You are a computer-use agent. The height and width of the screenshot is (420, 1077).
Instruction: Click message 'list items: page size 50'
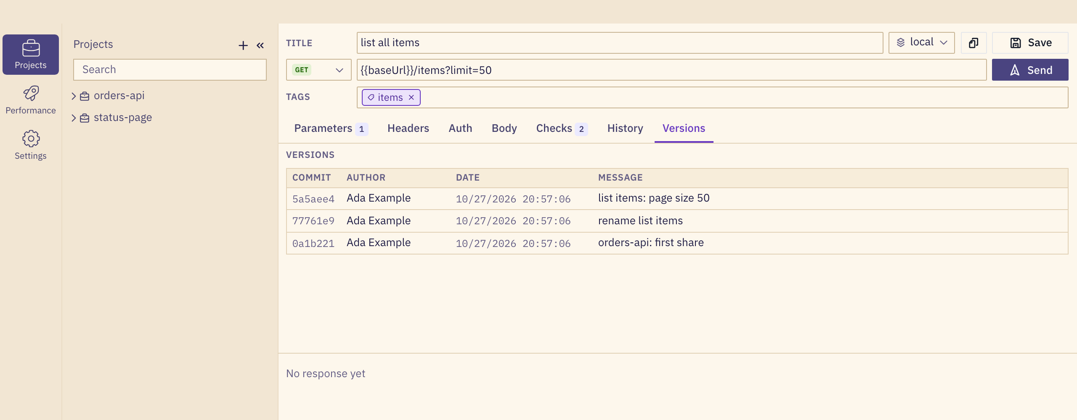654,198
